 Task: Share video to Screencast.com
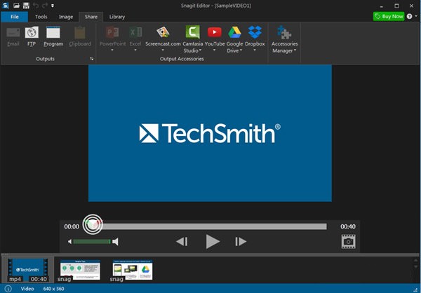tap(162, 33)
